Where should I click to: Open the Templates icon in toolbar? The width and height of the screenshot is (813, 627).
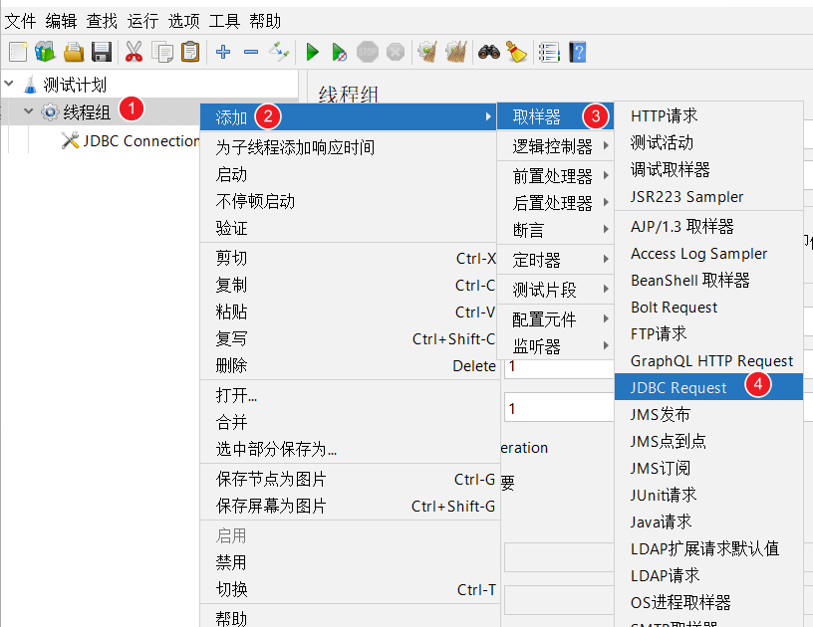(x=45, y=52)
